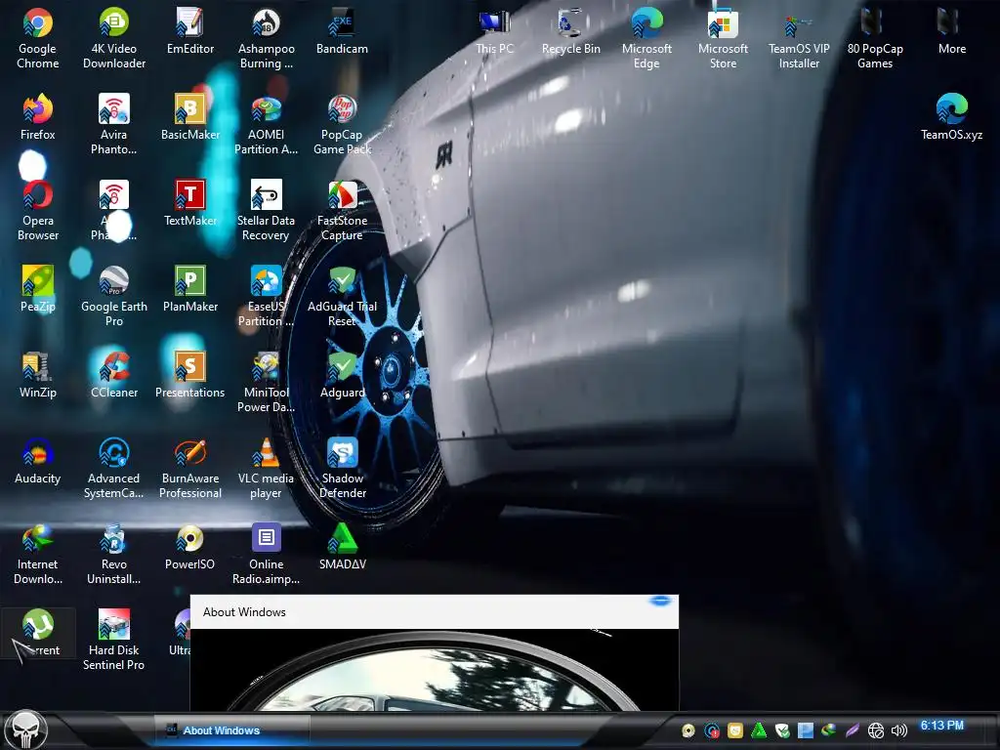
Task: Click the purple feather tray icon
Action: (852, 730)
